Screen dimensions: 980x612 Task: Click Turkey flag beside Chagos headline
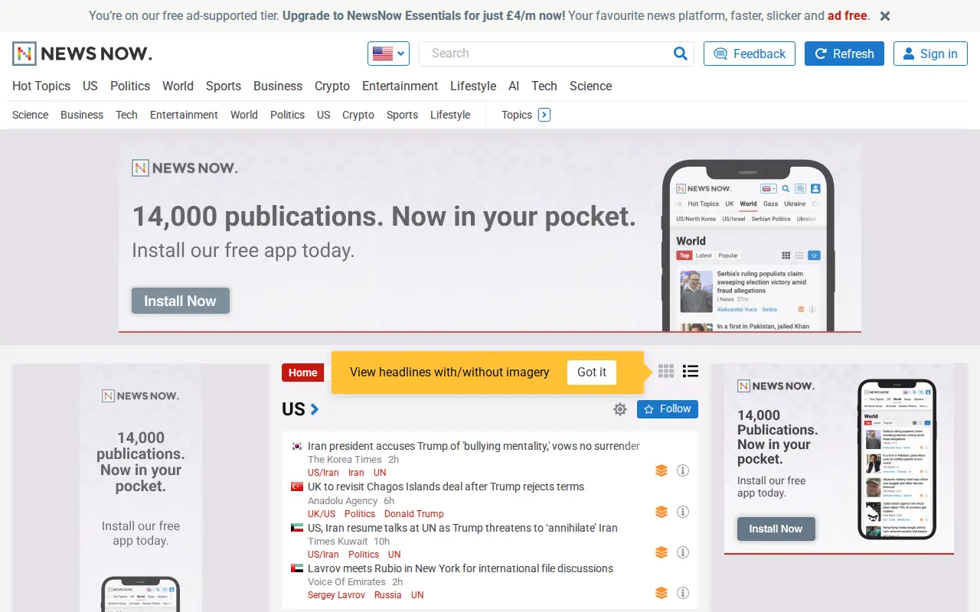(297, 487)
